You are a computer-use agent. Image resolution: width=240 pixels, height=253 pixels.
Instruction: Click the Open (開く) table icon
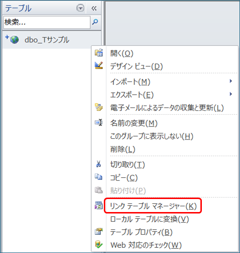[x=99, y=53]
